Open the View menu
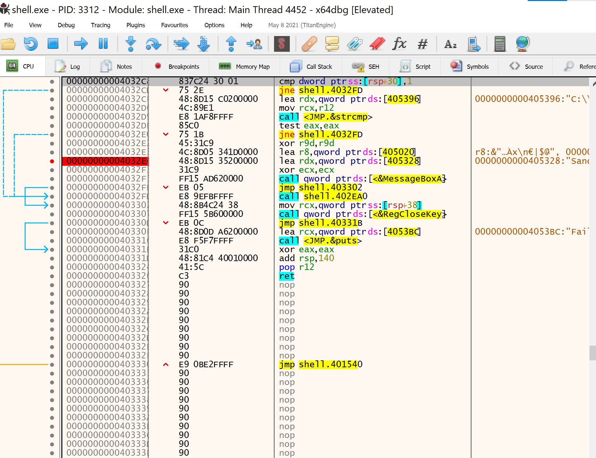Screen dimensions: 596x458 (35, 25)
